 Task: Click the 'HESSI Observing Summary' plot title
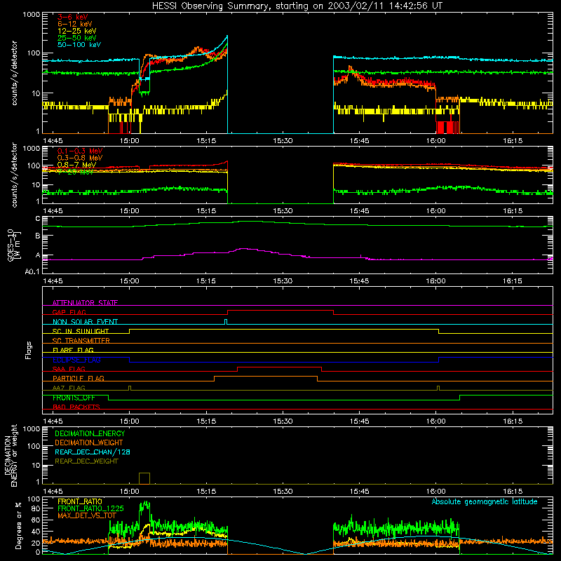(297, 6)
